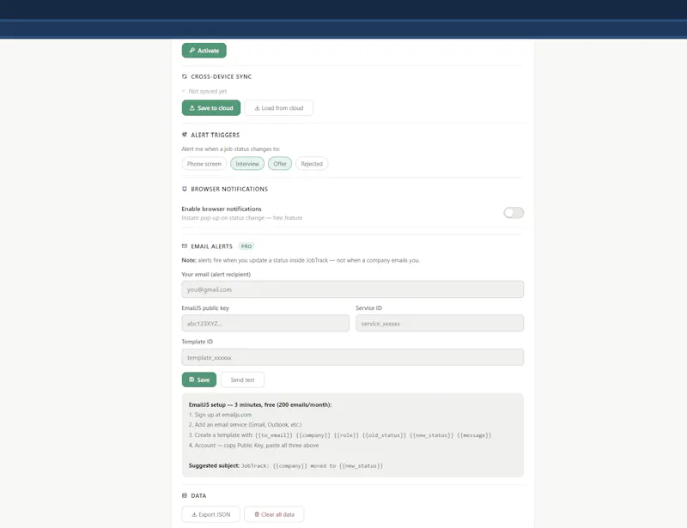Click the 'Not synced yet' status text
This screenshot has height=528, width=687.
point(208,91)
